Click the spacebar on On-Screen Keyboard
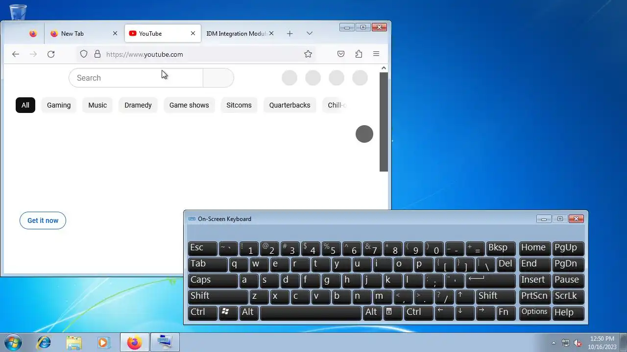The width and height of the screenshot is (627, 352). point(311,313)
